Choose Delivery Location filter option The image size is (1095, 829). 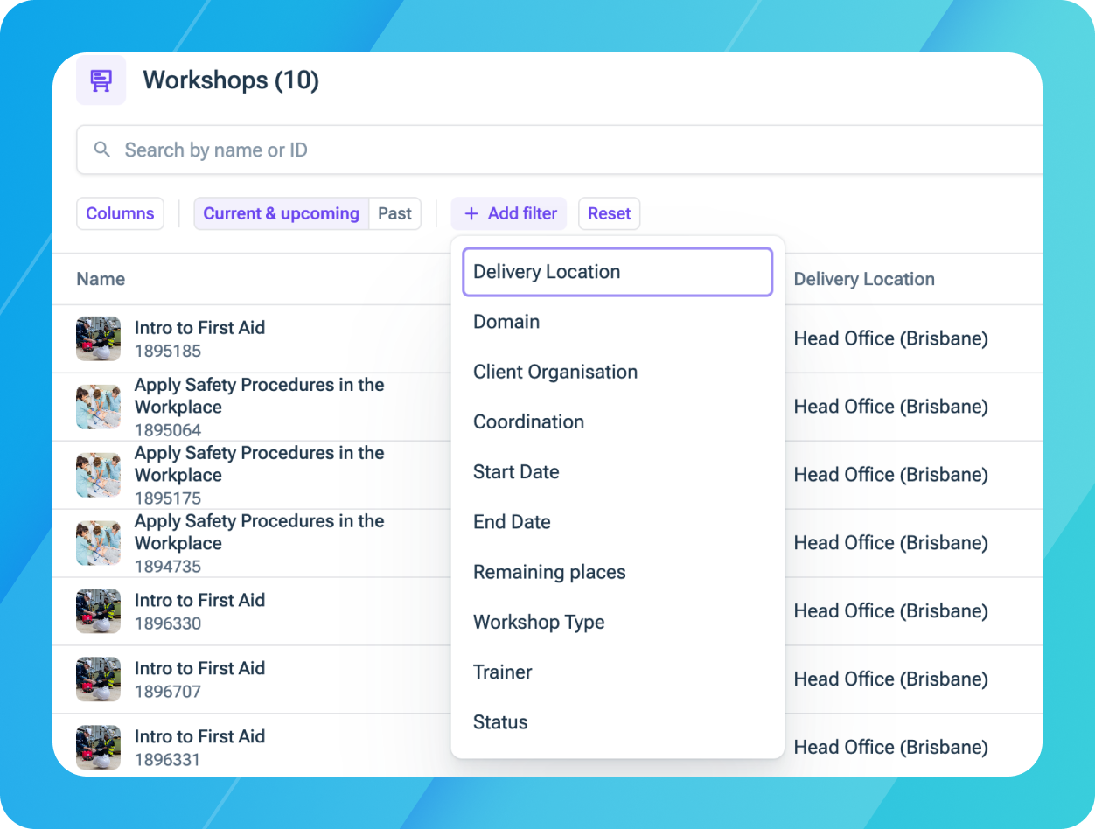pyautogui.click(x=617, y=272)
